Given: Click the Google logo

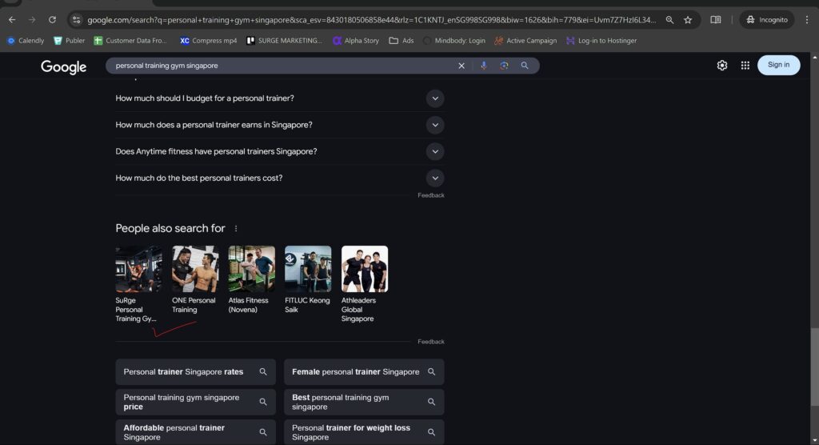Looking at the screenshot, I should click(x=64, y=67).
